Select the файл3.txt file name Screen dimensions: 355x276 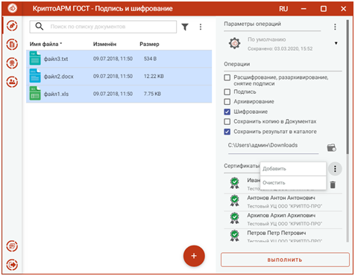pyautogui.click(x=56, y=59)
